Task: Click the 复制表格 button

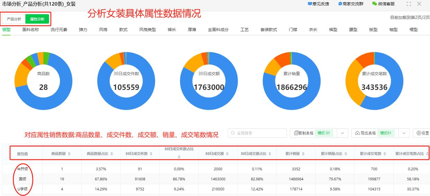Action: coord(313,133)
